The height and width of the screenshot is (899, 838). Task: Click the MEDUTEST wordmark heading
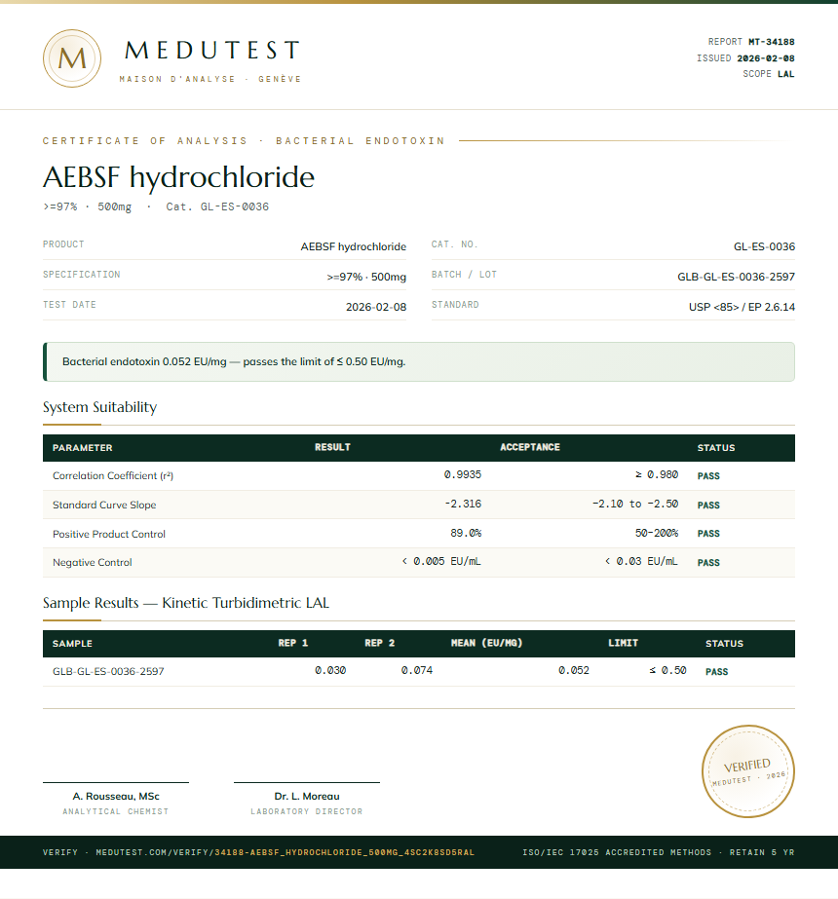(212, 51)
